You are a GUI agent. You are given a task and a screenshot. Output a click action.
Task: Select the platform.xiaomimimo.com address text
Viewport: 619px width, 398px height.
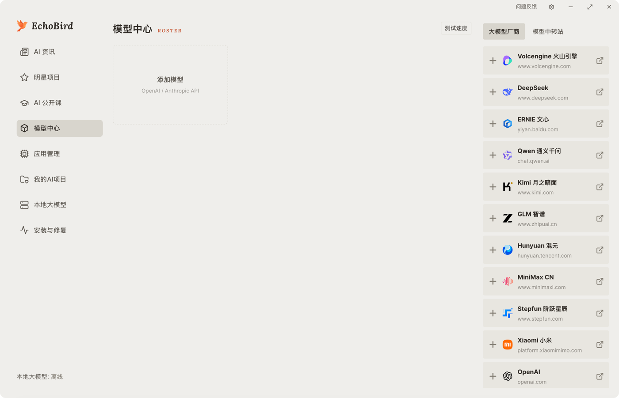[x=550, y=350]
